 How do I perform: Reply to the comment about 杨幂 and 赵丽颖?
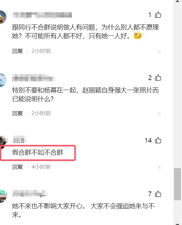pos(17,114)
